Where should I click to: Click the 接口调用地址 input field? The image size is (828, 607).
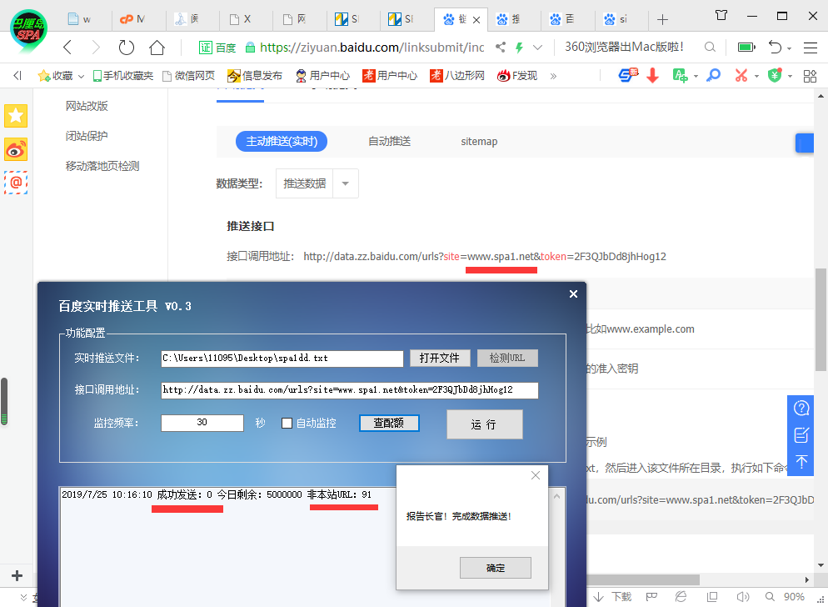point(350,390)
